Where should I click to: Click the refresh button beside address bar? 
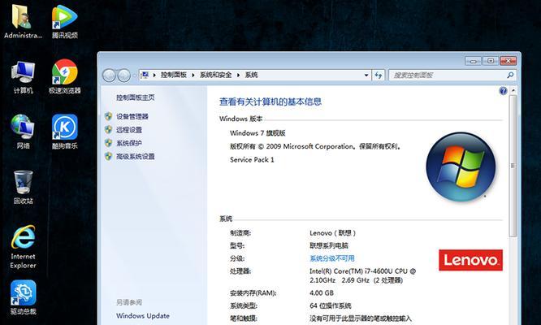click(x=379, y=76)
